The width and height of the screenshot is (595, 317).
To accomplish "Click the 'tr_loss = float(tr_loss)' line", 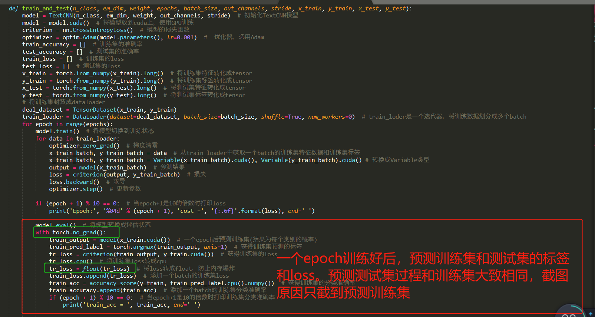I will (142, 269).
